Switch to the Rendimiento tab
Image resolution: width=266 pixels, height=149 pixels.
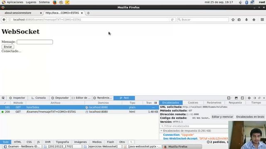[103, 98]
